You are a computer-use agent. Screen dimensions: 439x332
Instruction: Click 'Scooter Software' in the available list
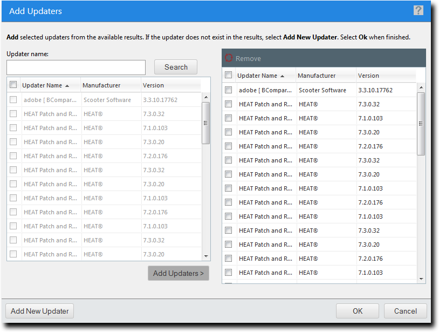pos(107,100)
